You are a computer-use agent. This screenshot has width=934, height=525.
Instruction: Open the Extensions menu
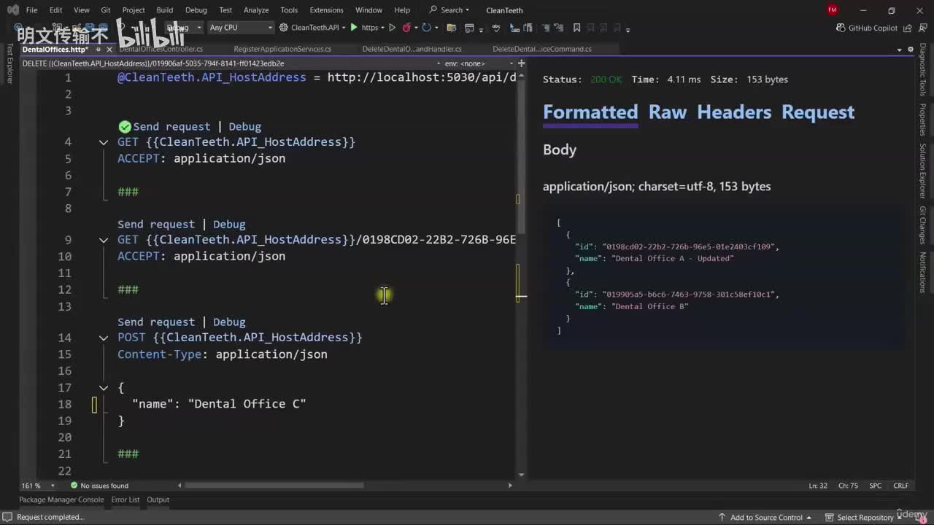tap(326, 10)
